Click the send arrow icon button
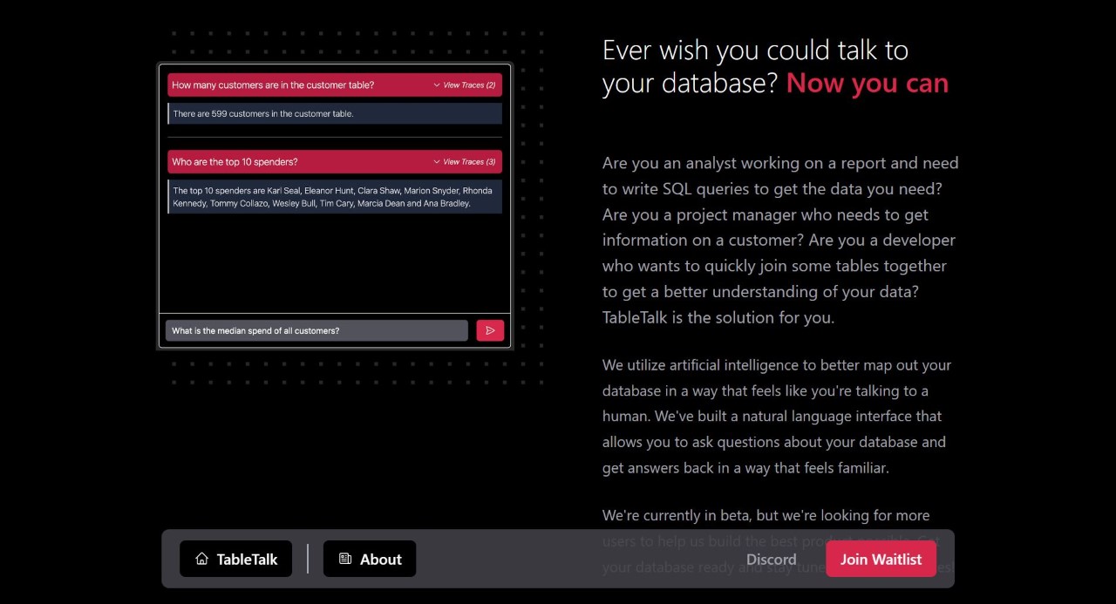Viewport: 1116px width, 604px height. pyautogui.click(x=490, y=330)
